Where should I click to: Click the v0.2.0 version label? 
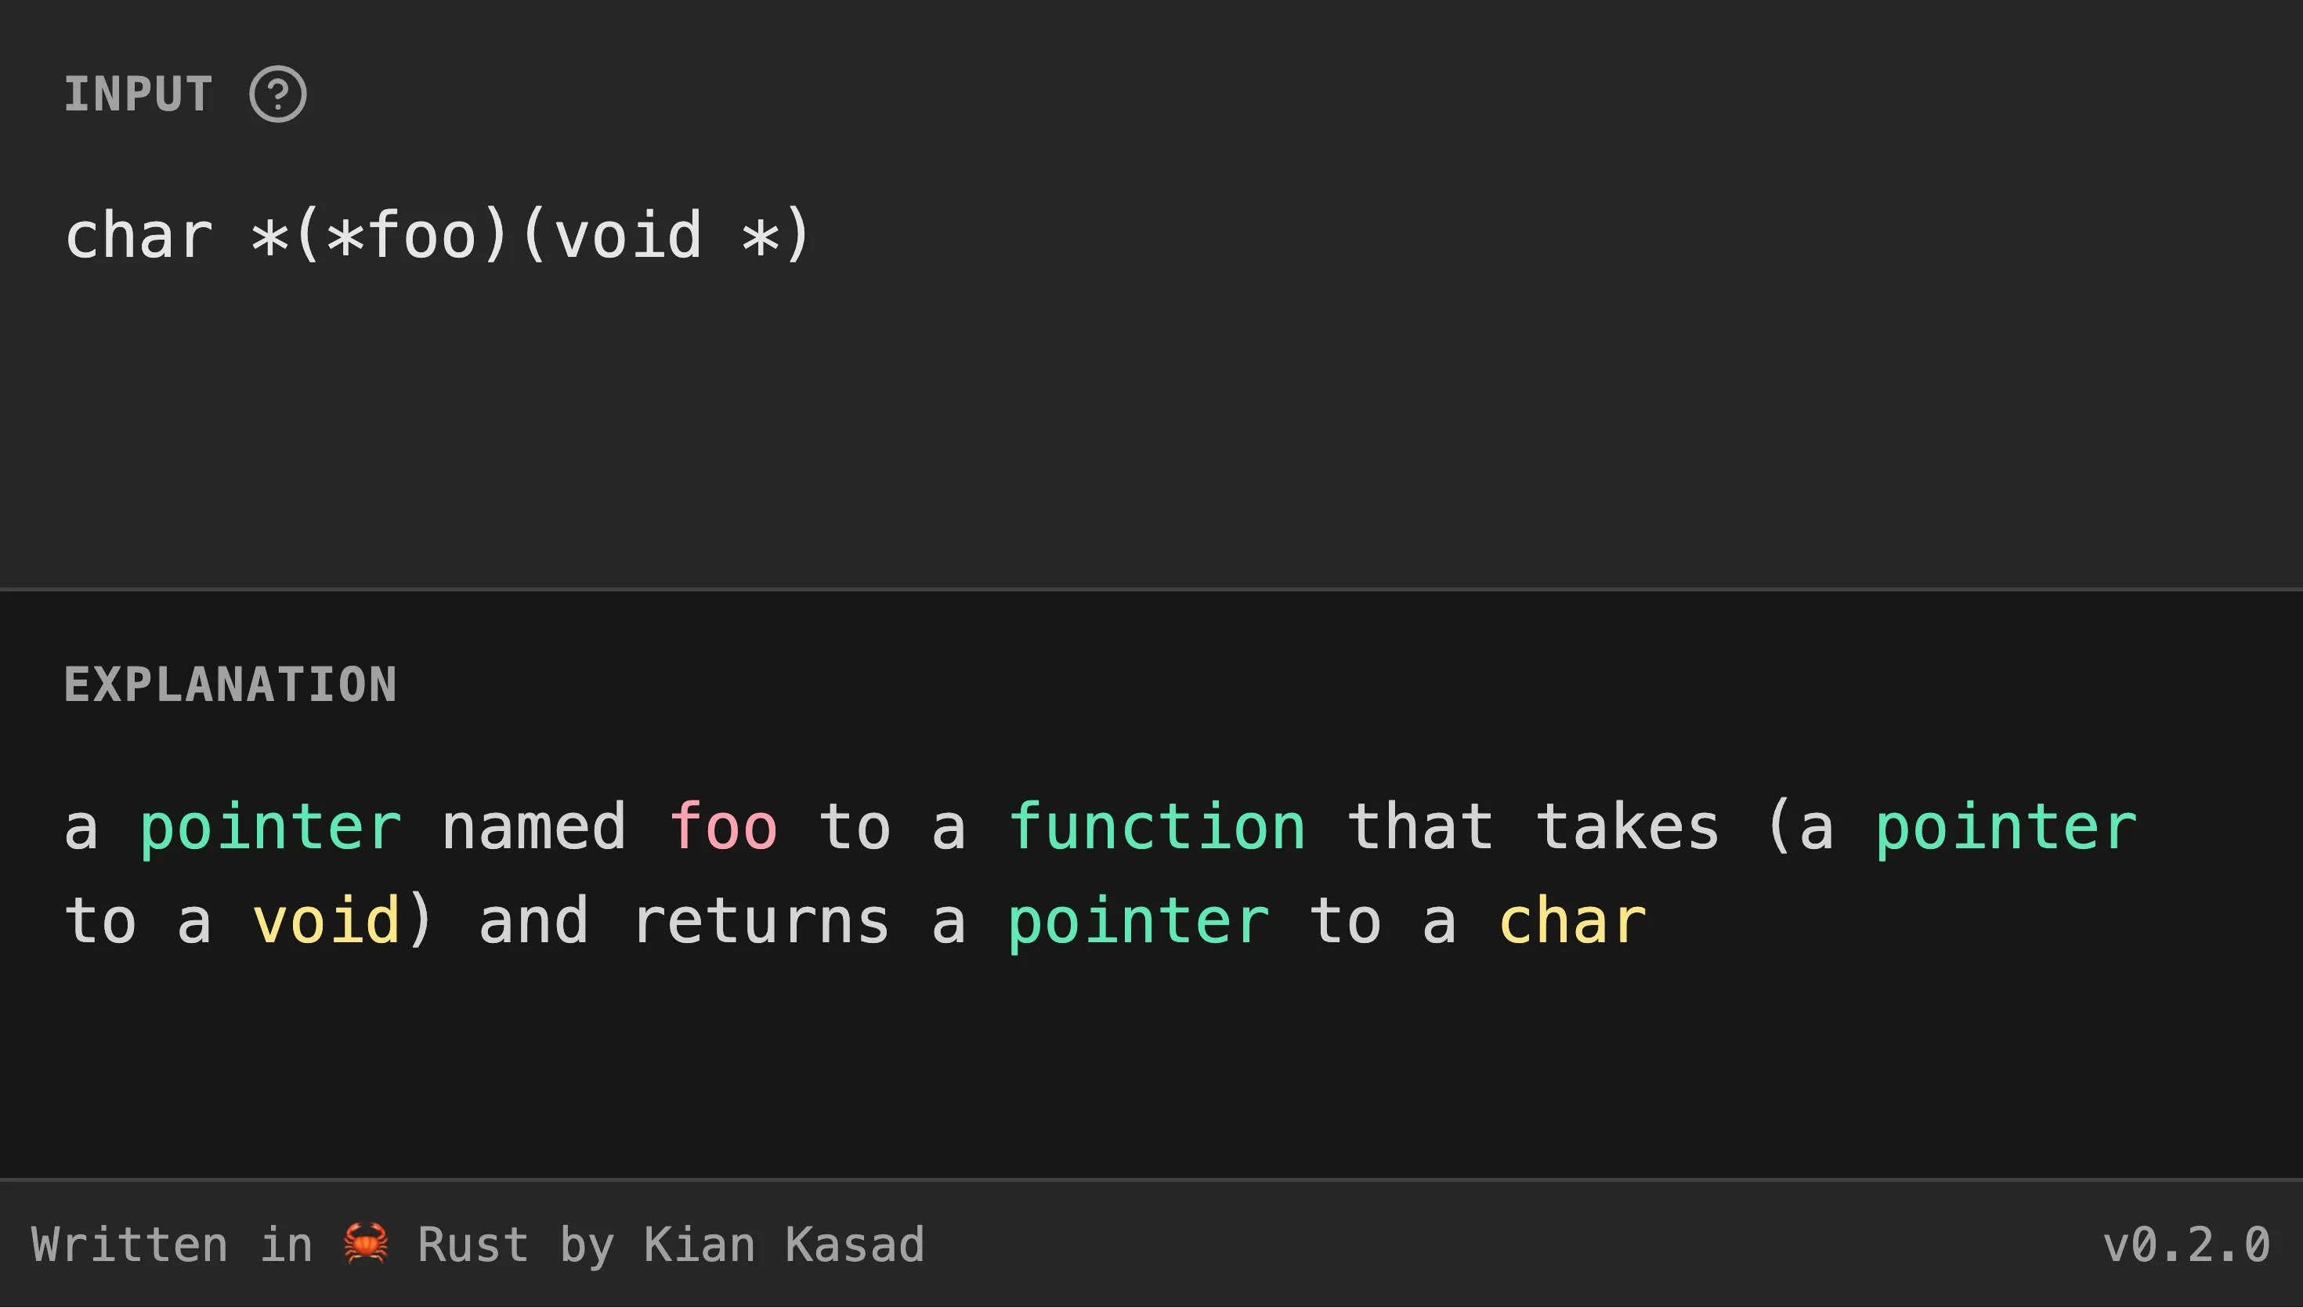[x=2185, y=1245]
